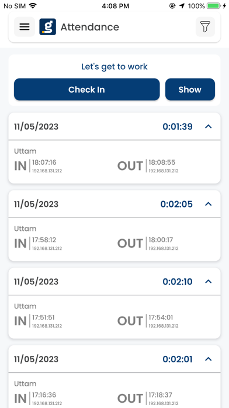The height and width of the screenshot is (408, 229).
Task: Tap the OUT time 17:54:01
Action: (x=161, y=318)
